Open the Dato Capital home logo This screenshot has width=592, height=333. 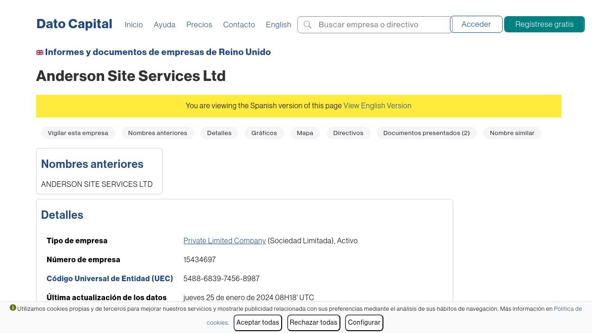[x=74, y=24]
